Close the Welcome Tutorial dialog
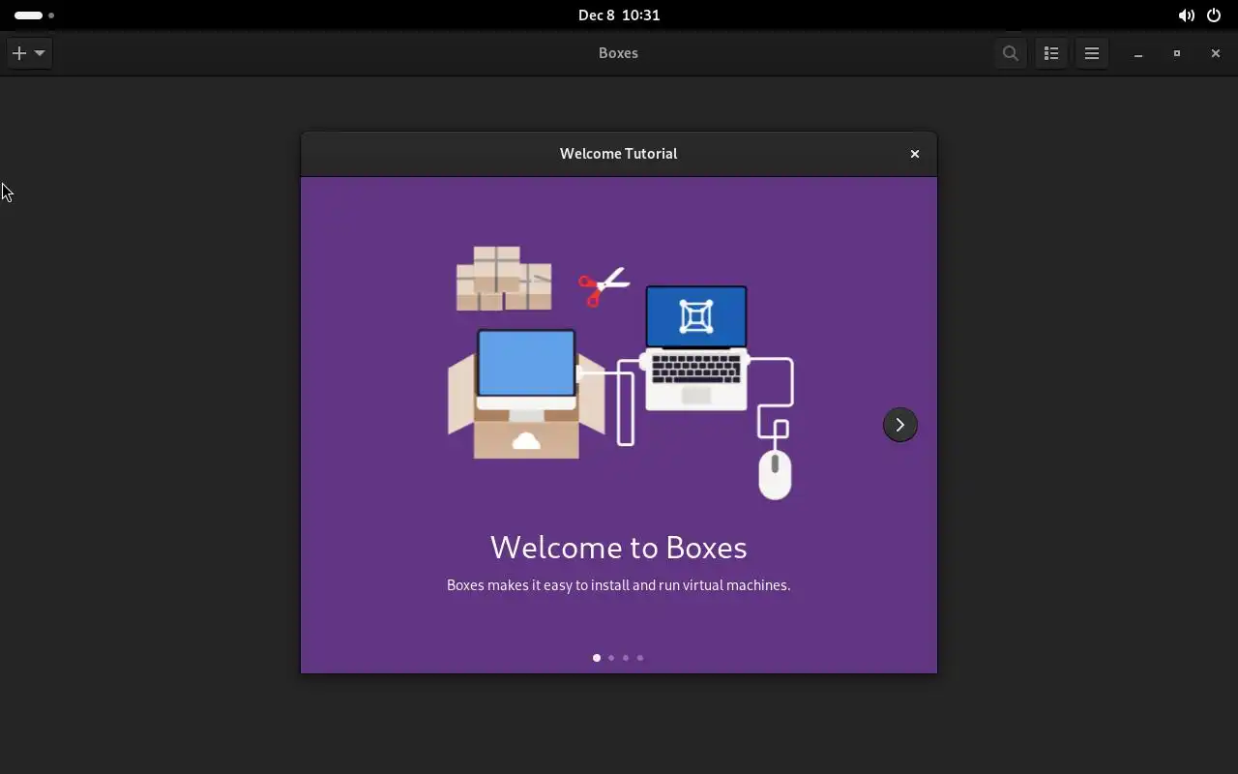 coord(914,154)
